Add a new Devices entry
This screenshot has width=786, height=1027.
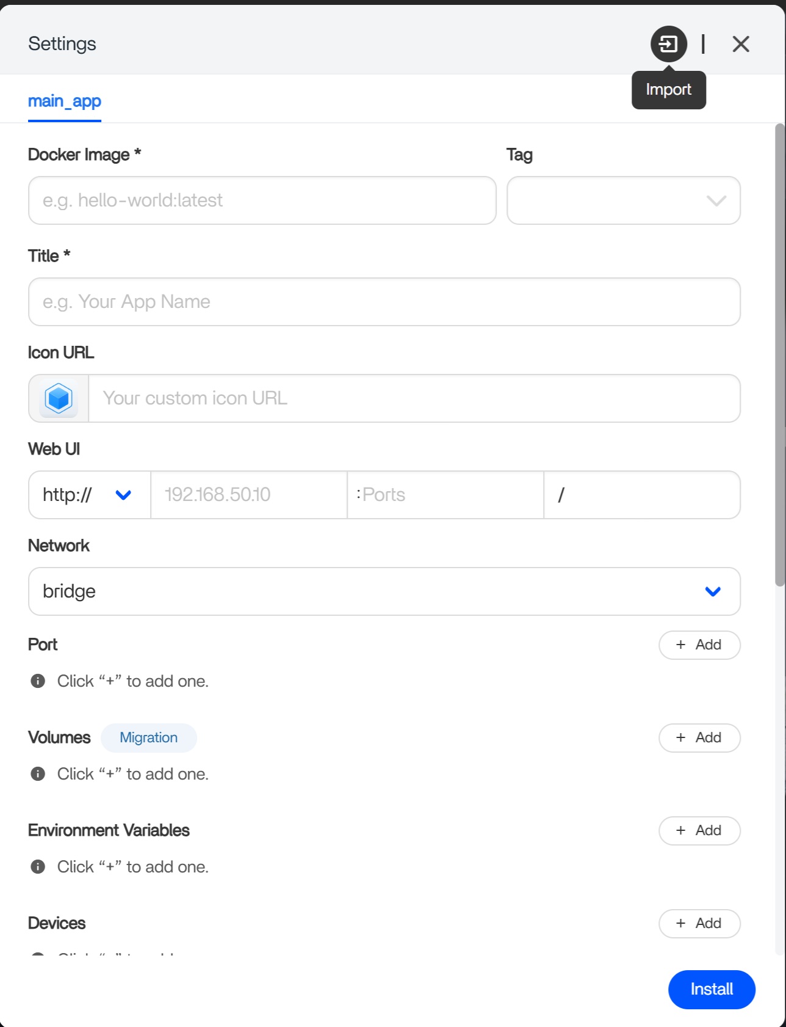pyautogui.click(x=699, y=923)
